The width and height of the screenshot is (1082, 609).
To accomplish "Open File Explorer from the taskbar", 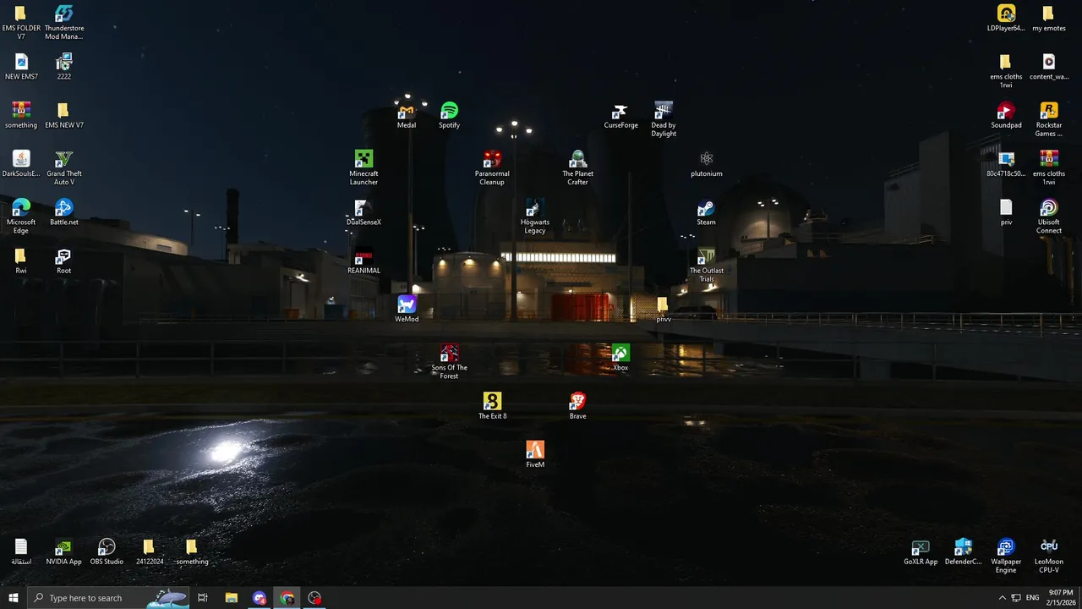I will click(x=231, y=598).
